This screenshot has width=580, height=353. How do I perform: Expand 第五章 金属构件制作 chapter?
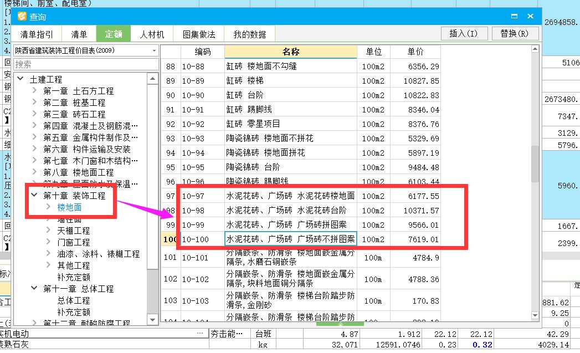[x=34, y=137]
